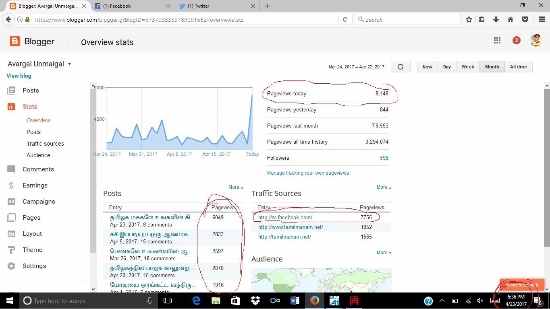Click the Campaigns AD icon
Screen dimensions: 550x309
[x=11, y=202]
